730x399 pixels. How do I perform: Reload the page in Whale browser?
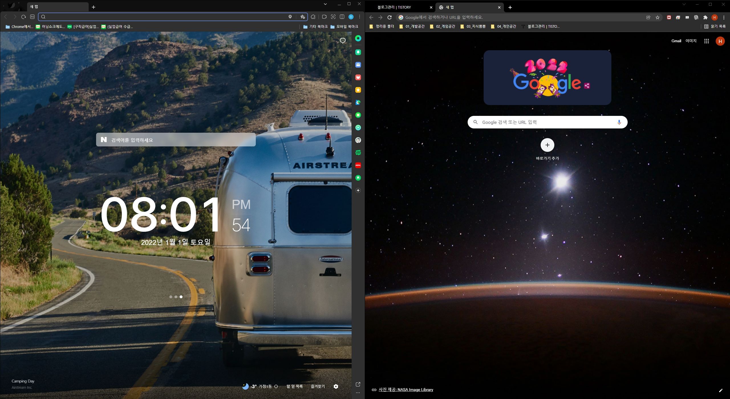(24, 17)
